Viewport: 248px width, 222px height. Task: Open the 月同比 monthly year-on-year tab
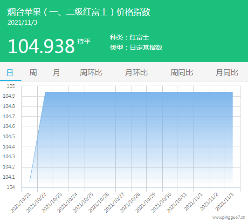tap(227, 73)
